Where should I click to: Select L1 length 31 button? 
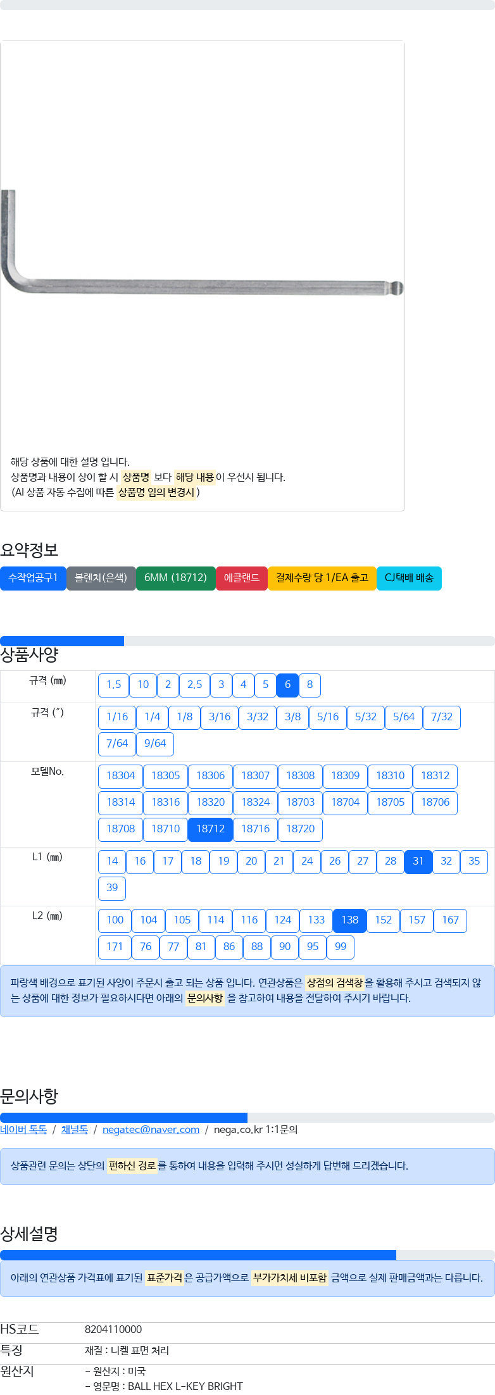pyautogui.click(x=418, y=861)
